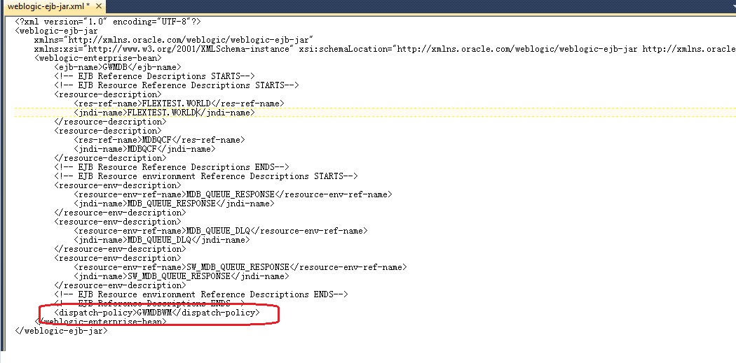Click the resource-env-ref-name SW_MDB_QUEUE_RESPONSE line
The image size is (736, 363).
[240, 267]
